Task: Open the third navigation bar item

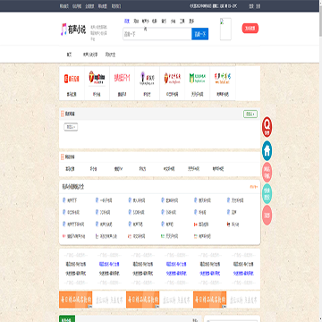Action: click(x=110, y=55)
